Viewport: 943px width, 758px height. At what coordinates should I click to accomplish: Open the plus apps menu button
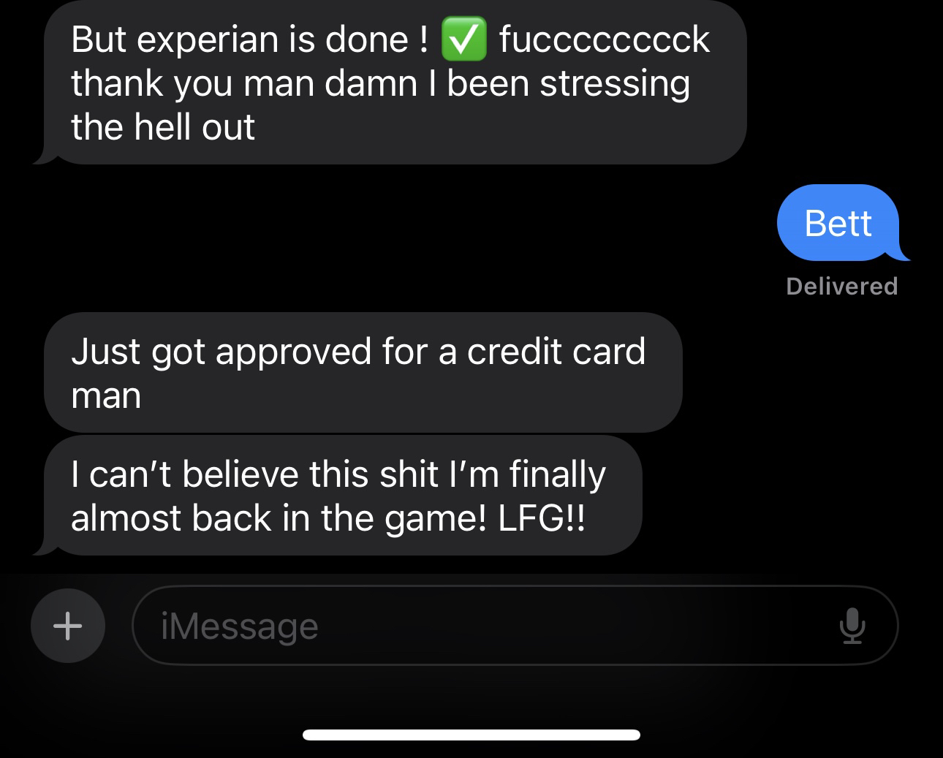[67, 626]
